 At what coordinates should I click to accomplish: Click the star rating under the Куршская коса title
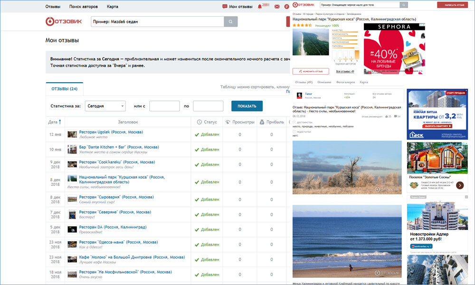(x=302, y=26)
